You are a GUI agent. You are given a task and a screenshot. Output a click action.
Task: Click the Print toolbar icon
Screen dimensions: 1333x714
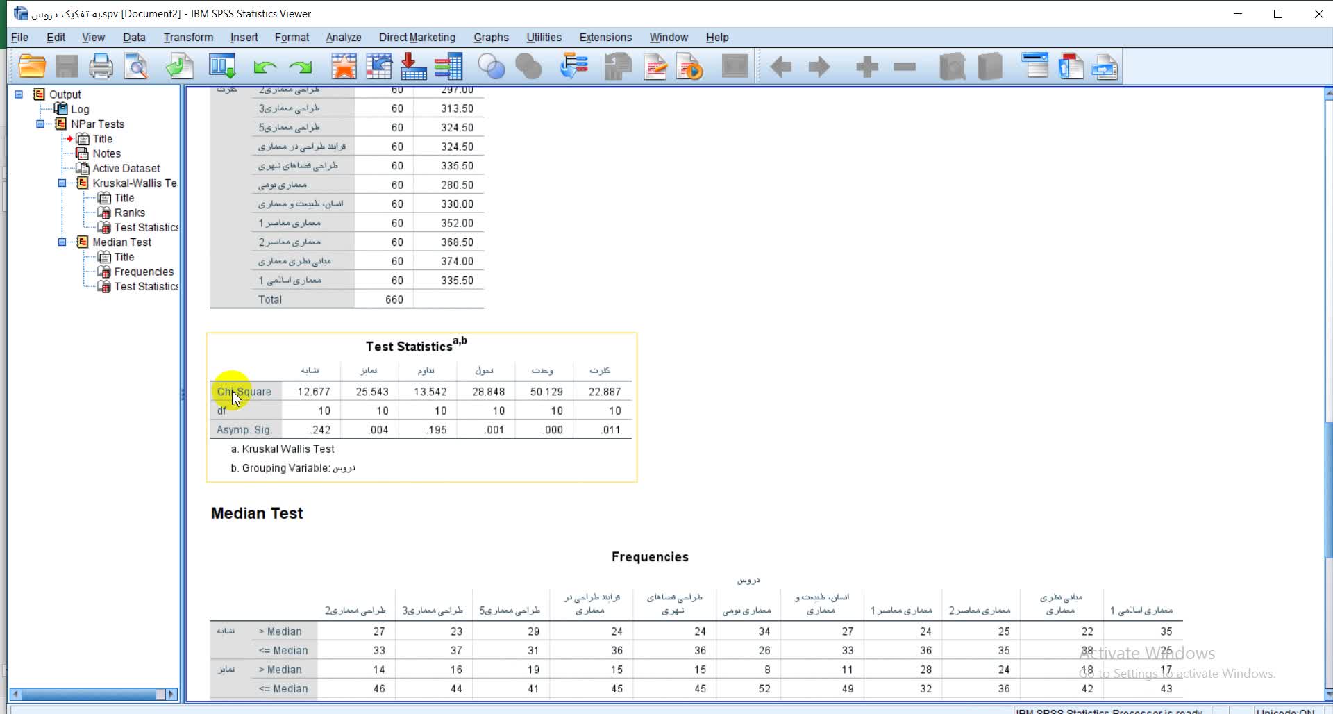click(x=101, y=67)
